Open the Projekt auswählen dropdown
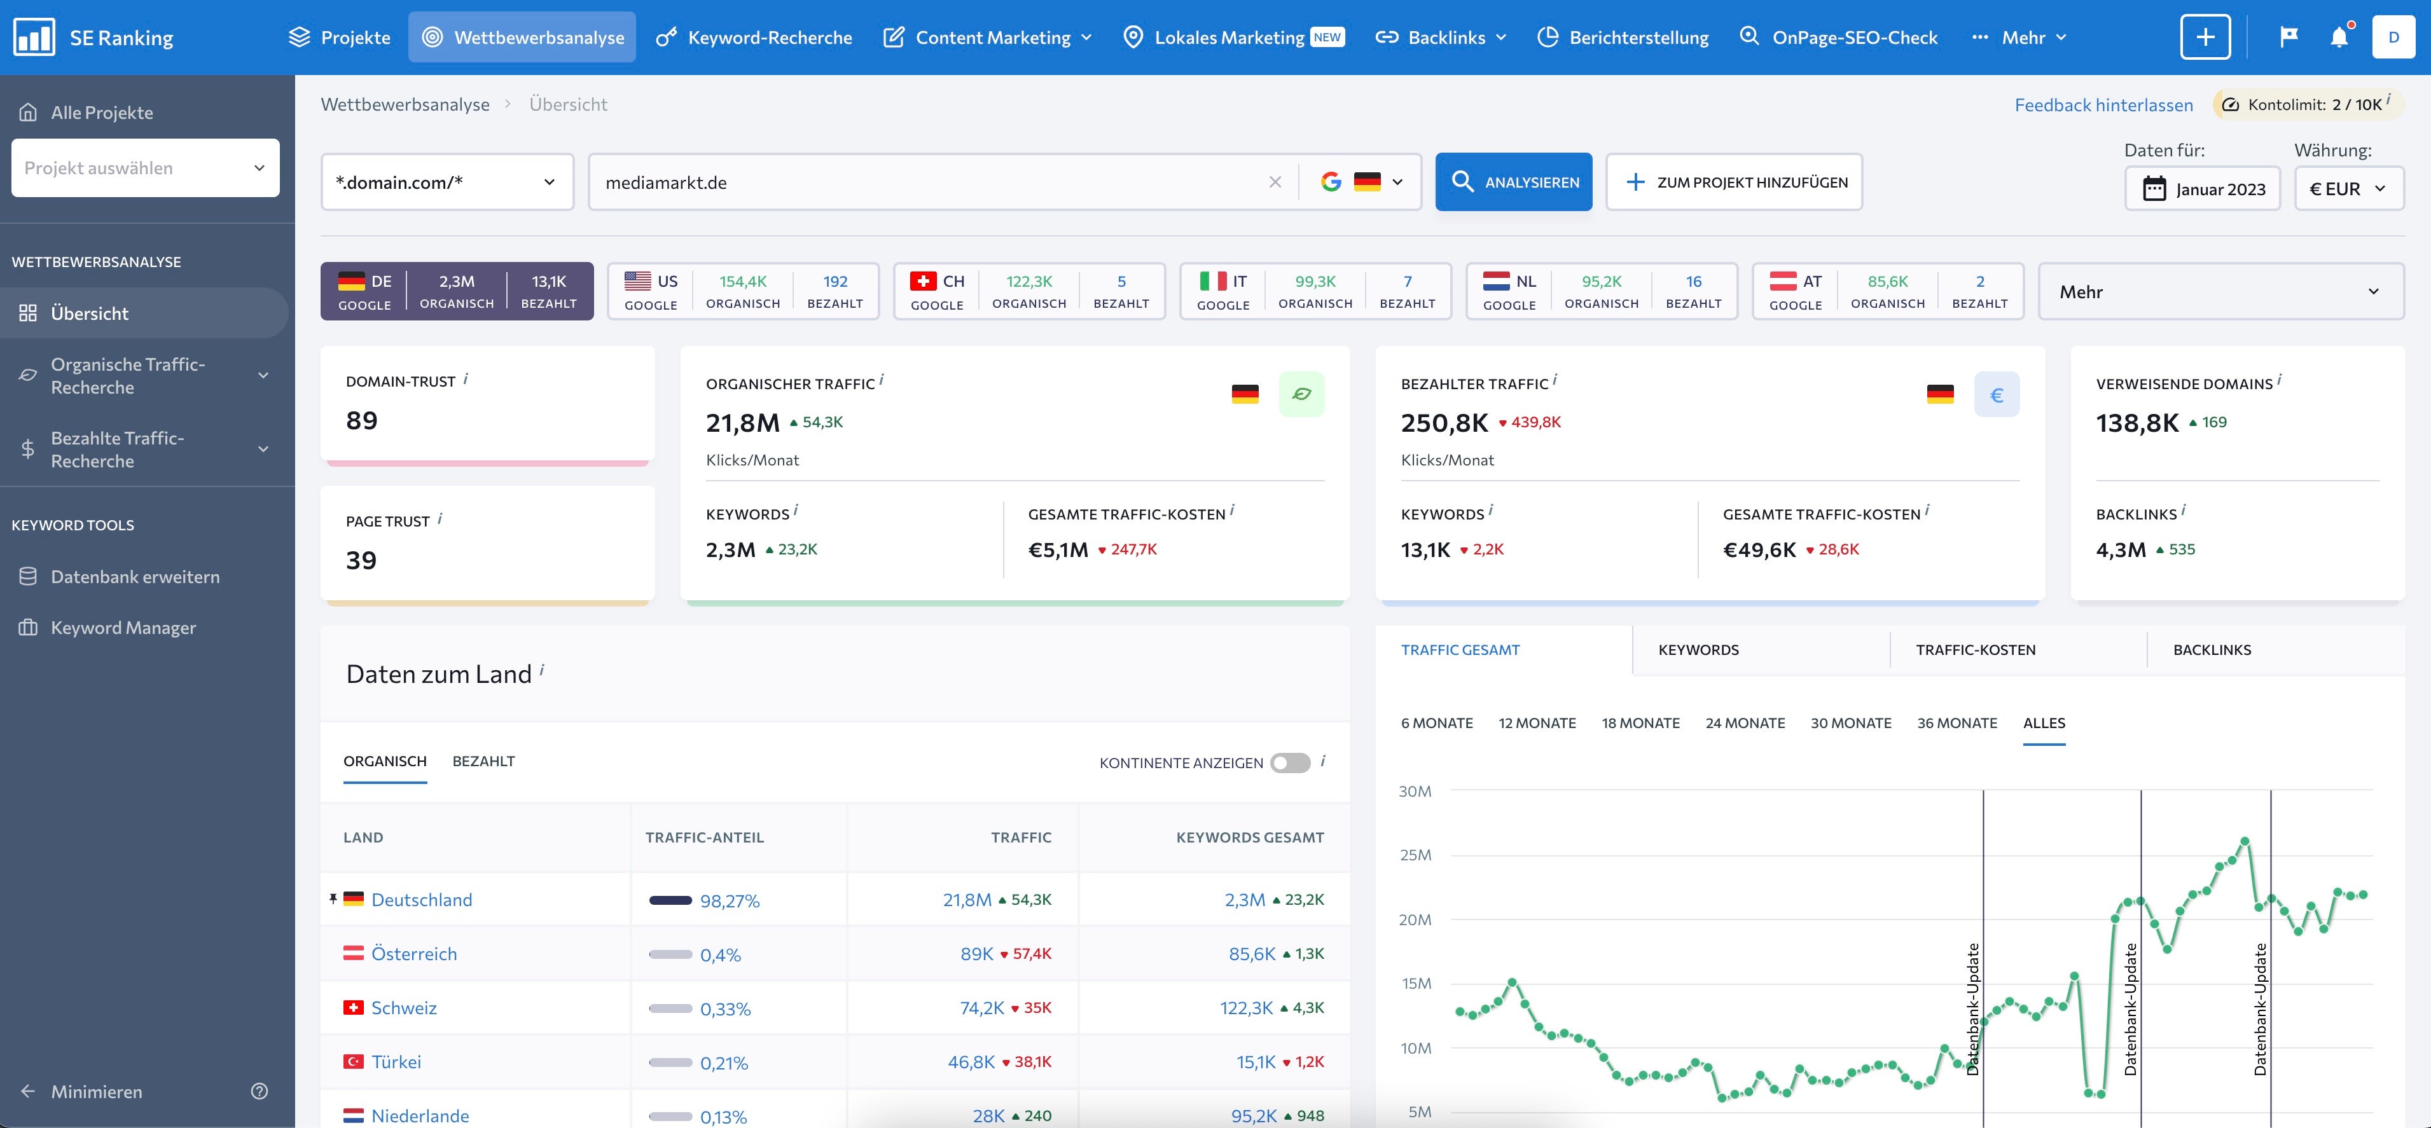This screenshot has width=2431, height=1128. coord(145,168)
